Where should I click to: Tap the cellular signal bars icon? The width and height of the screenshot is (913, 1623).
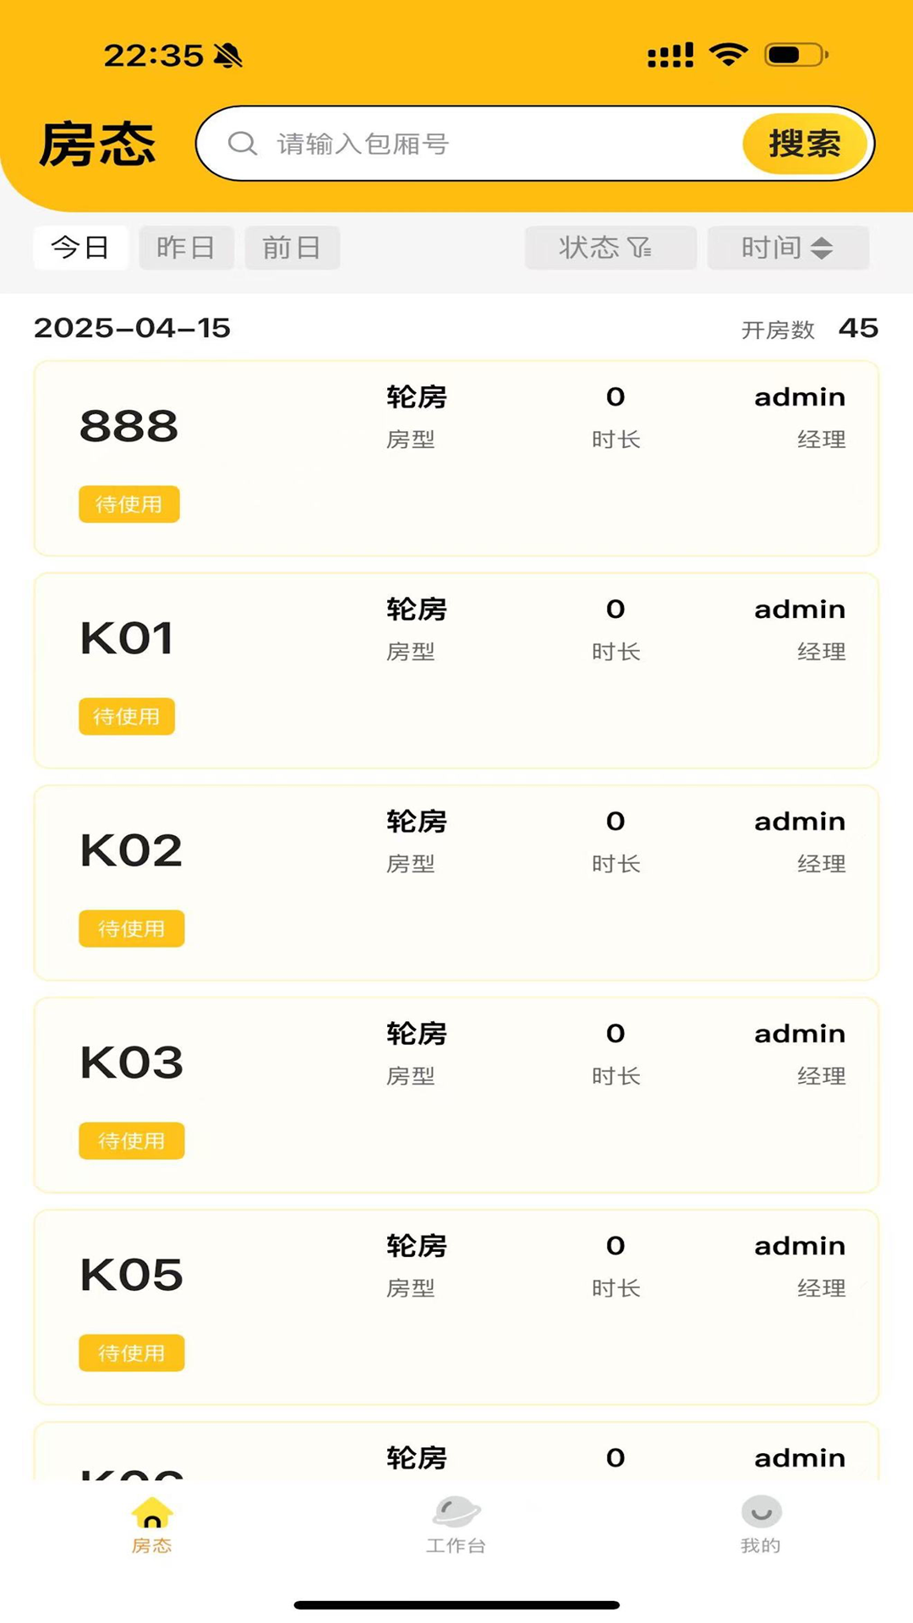coord(670,55)
